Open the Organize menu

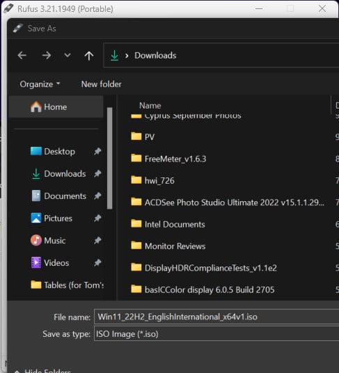(x=40, y=84)
